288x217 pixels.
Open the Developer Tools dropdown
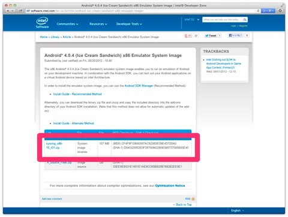(x=129, y=24)
